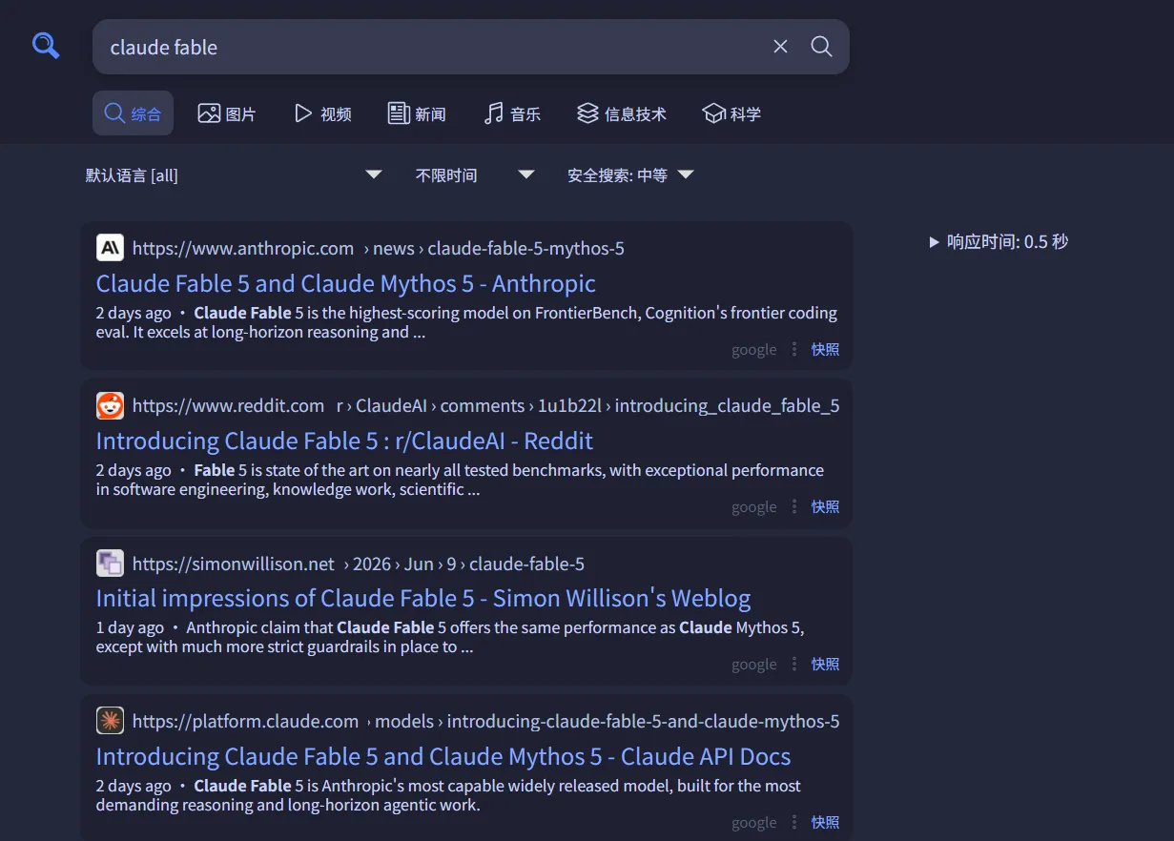
Task: Open the 默认语言 [all] language dropdown
Action: (x=234, y=175)
